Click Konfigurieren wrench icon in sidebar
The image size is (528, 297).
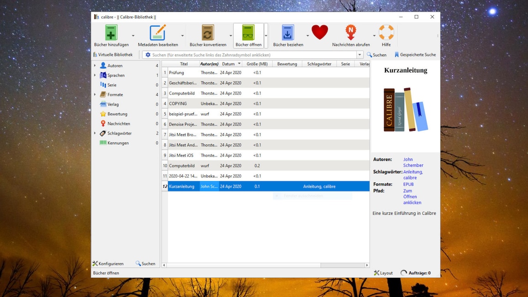95,264
